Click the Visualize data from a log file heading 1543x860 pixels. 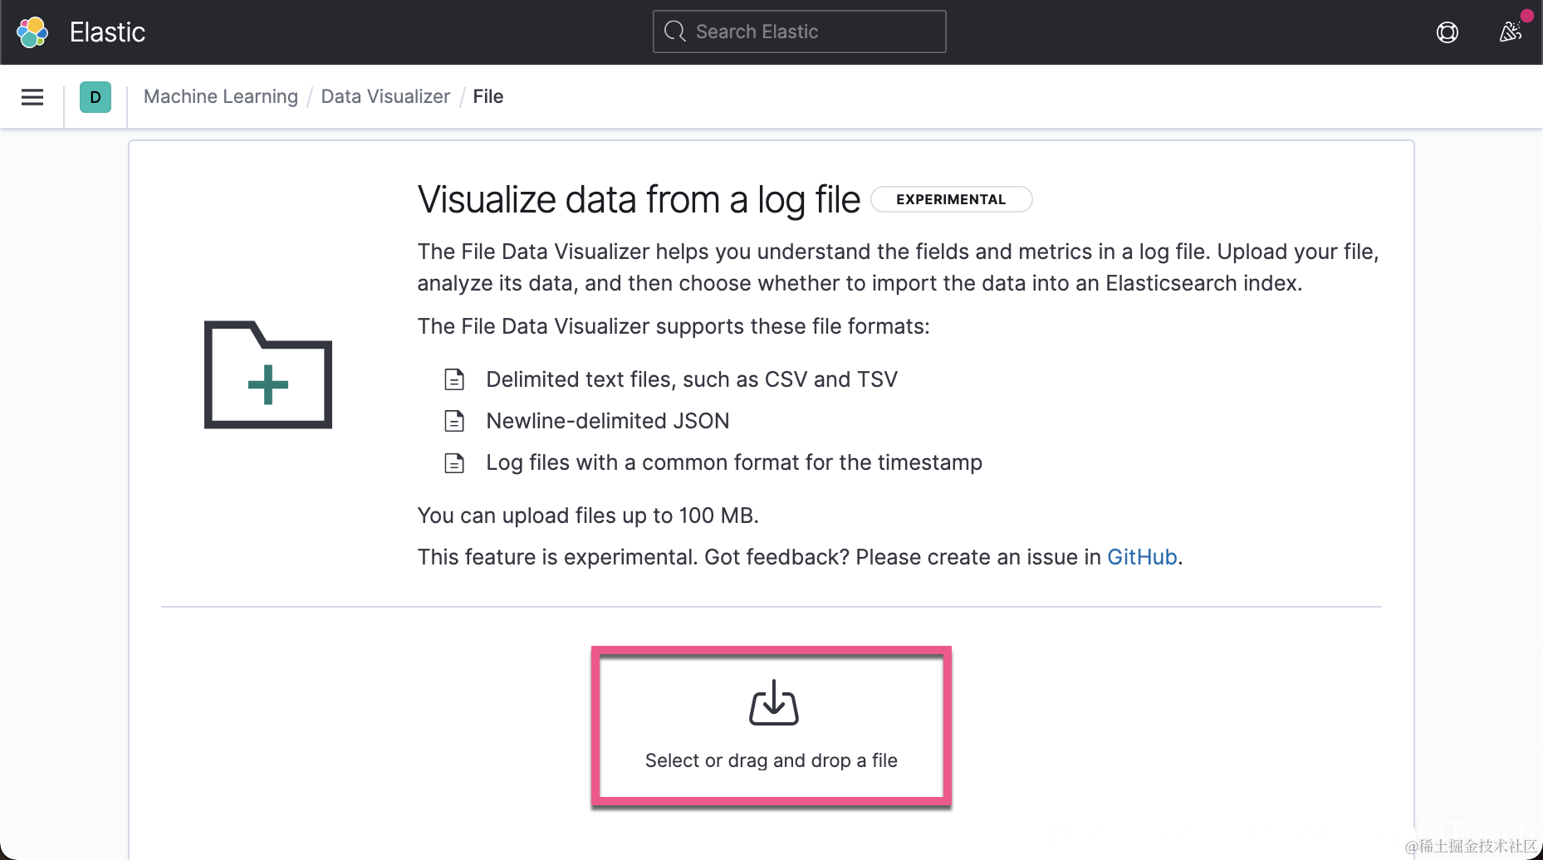point(639,200)
